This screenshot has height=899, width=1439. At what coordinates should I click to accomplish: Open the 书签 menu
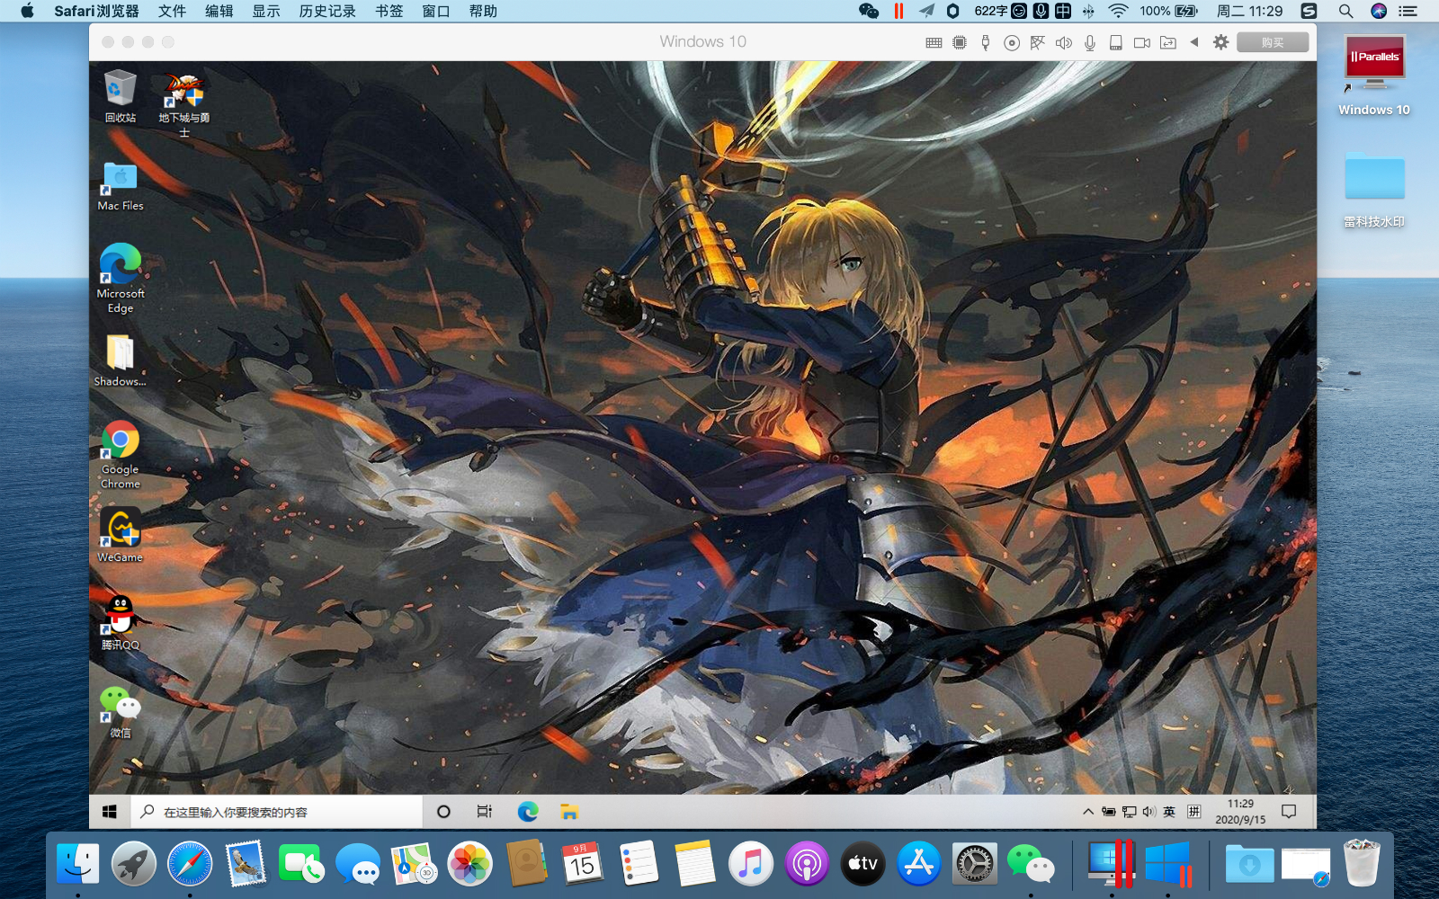pyautogui.click(x=389, y=11)
